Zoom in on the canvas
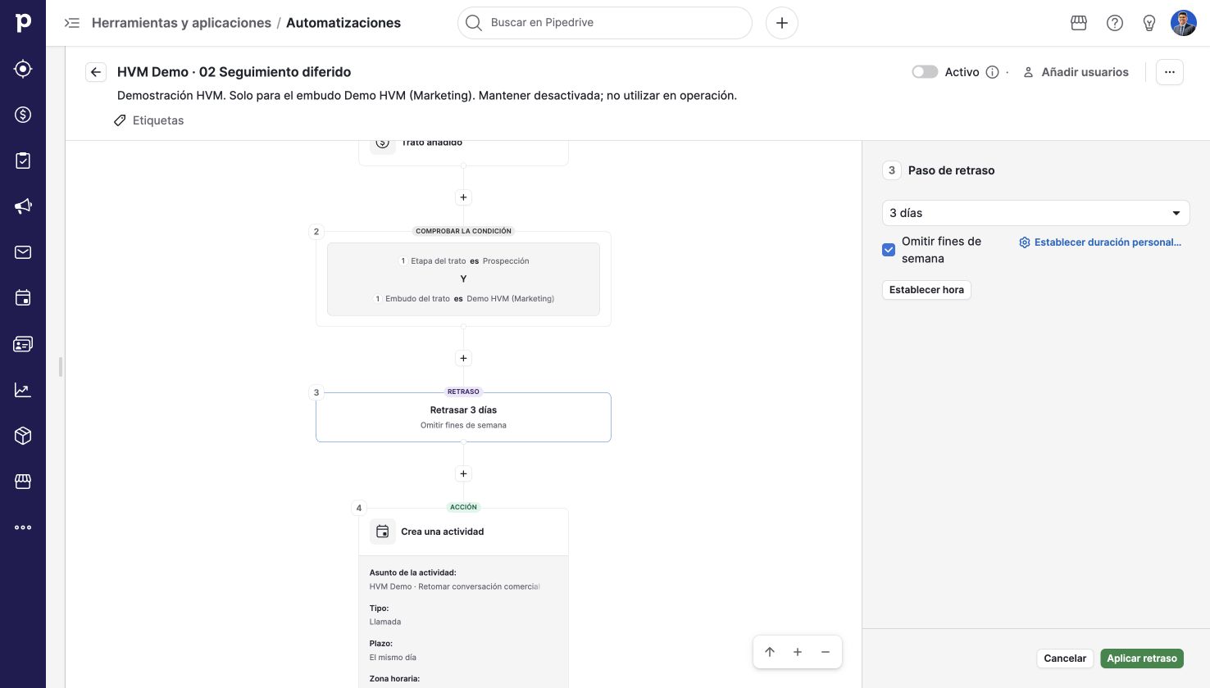 [x=798, y=652]
